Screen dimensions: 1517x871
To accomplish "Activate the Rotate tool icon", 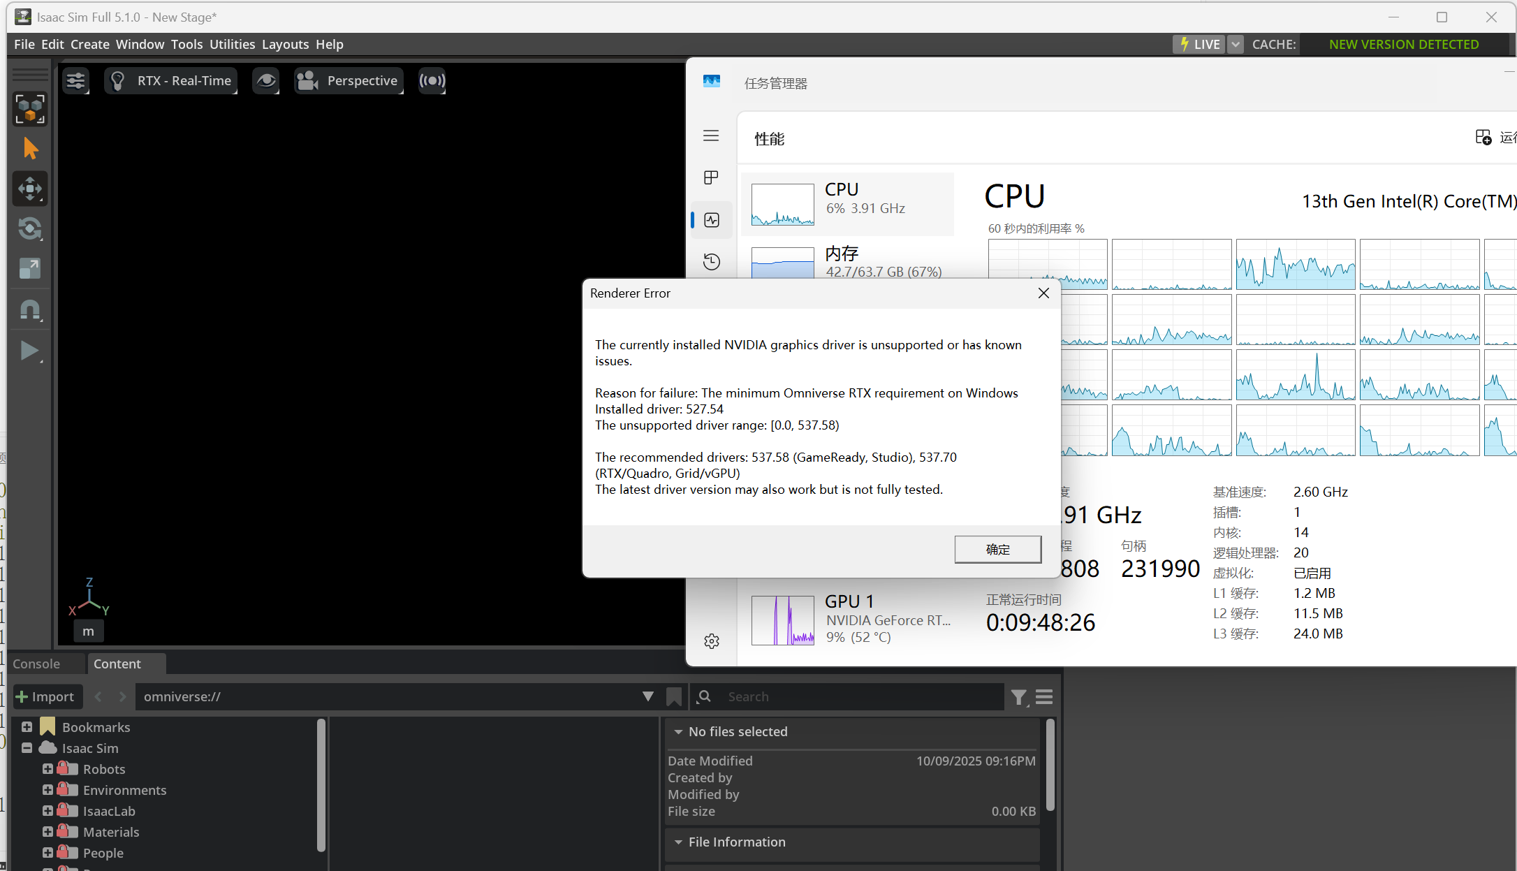I will (x=30, y=228).
